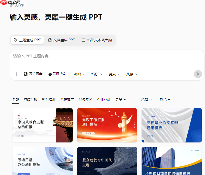Expand the 受众 options dropdown
The height and width of the screenshot is (175, 205).
[114, 74]
